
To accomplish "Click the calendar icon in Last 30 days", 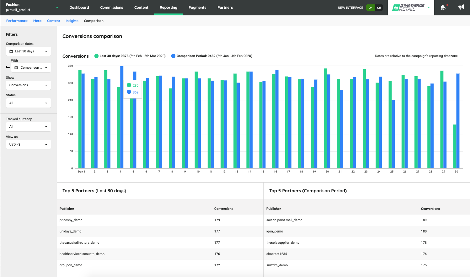I will pyautogui.click(x=11, y=51).
